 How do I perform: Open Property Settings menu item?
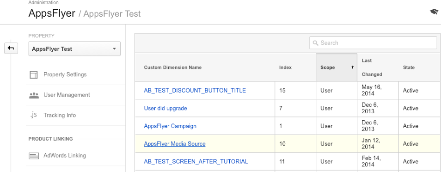coord(65,74)
